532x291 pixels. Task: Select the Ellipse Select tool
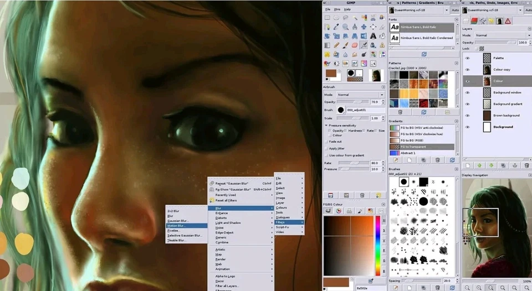tap(336, 18)
